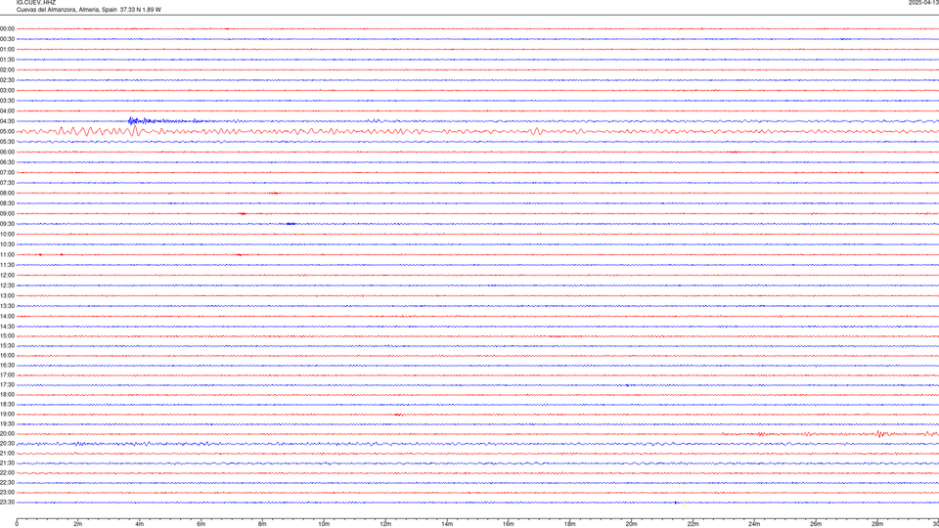Choose the 15:00 hour label

tap(7, 335)
